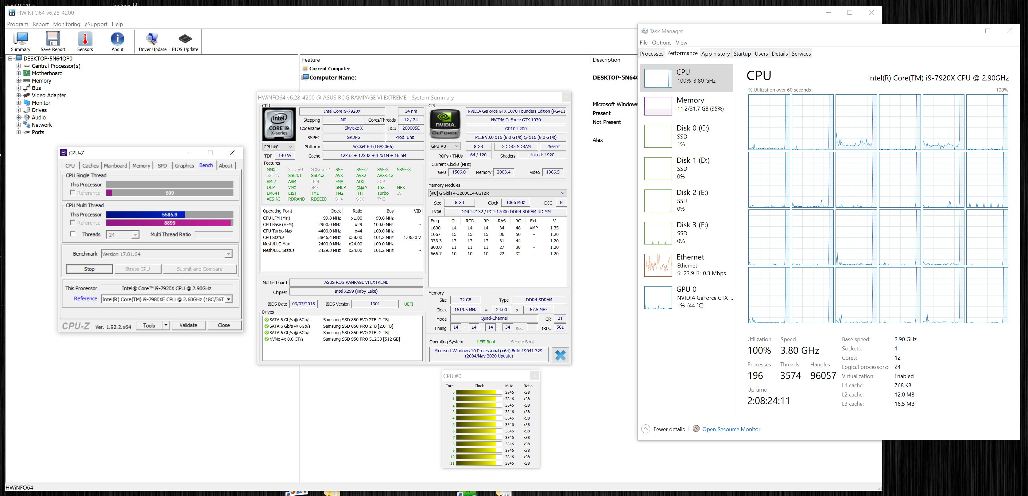Switch to the Startup tab in Task Manager

click(742, 53)
